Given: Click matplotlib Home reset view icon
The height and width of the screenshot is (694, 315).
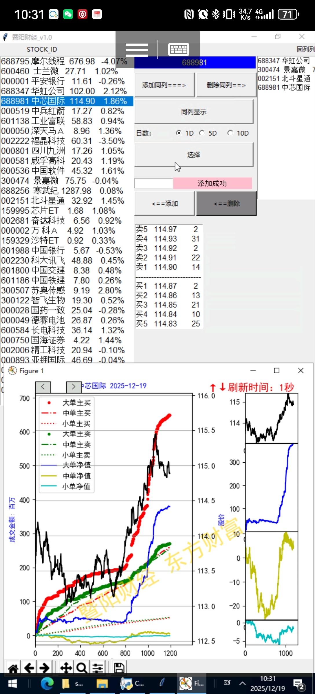Looking at the screenshot, I should [13, 668].
